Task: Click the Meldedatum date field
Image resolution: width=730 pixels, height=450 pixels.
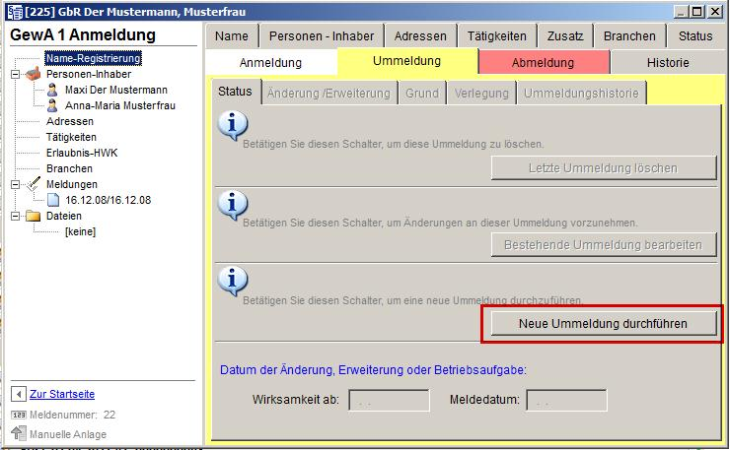Action: (566, 401)
